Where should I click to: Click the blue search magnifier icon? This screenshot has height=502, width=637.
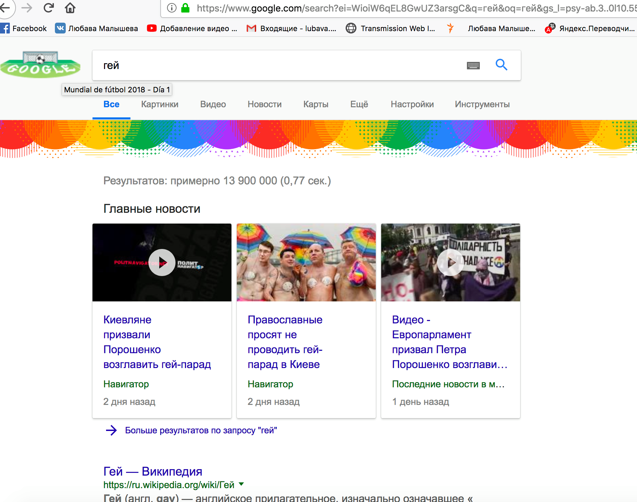coord(501,65)
